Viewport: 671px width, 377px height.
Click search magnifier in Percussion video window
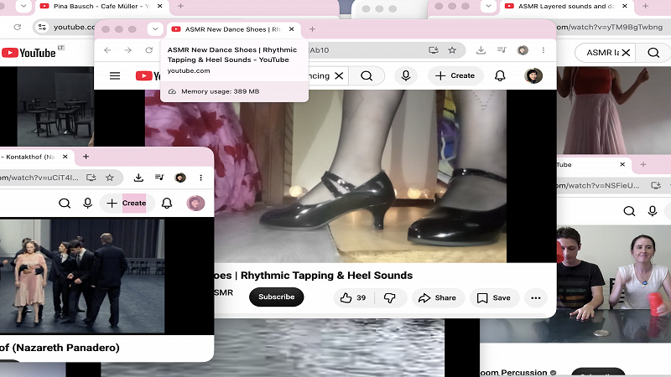[x=629, y=211]
